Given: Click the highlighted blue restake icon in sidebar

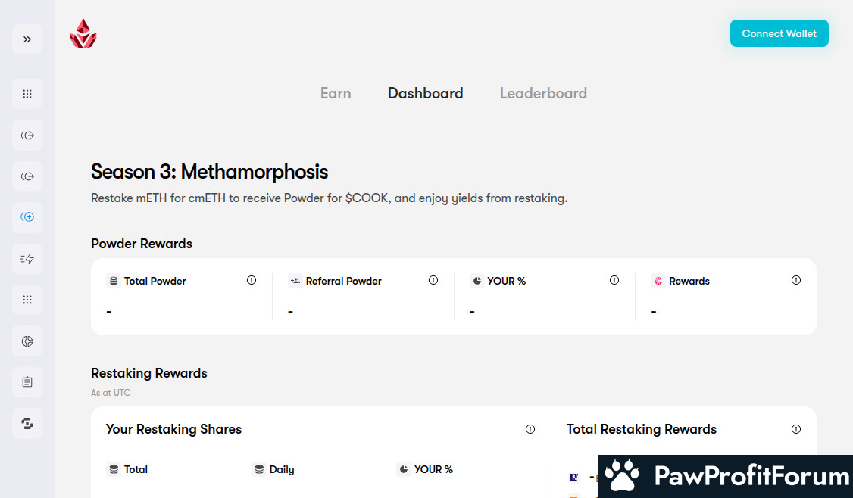Looking at the screenshot, I should [27, 217].
